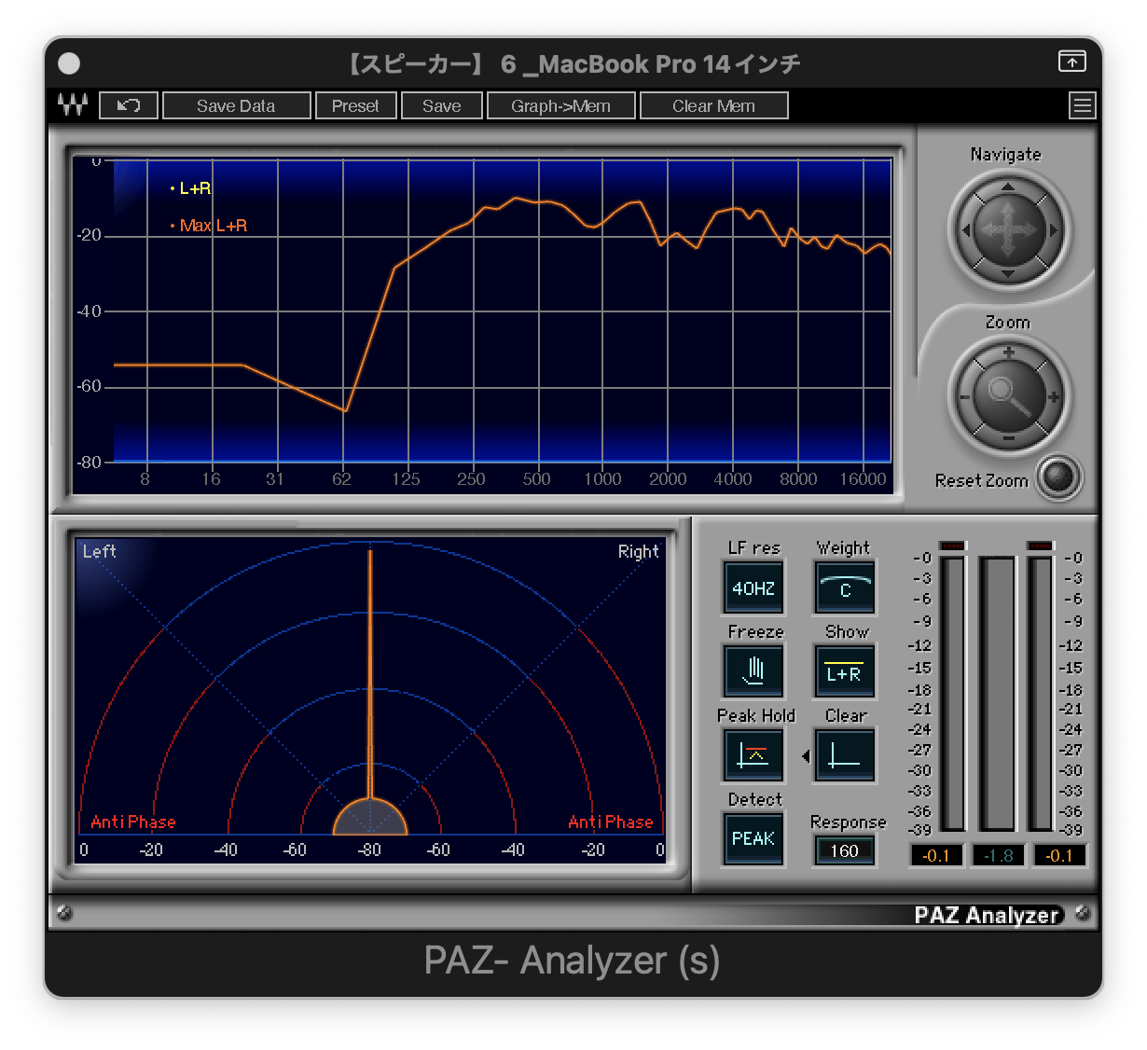Click the right meter clip indicator
This screenshot has height=1050, width=1147.
pyautogui.click(x=1040, y=546)
